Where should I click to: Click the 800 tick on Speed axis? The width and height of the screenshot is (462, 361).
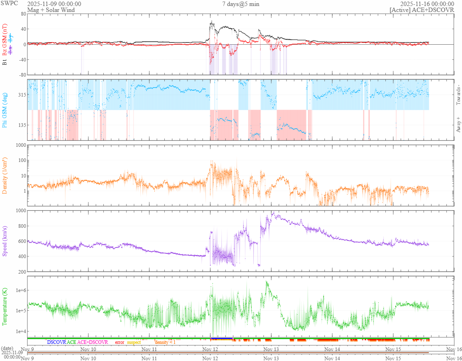[22, 226]
